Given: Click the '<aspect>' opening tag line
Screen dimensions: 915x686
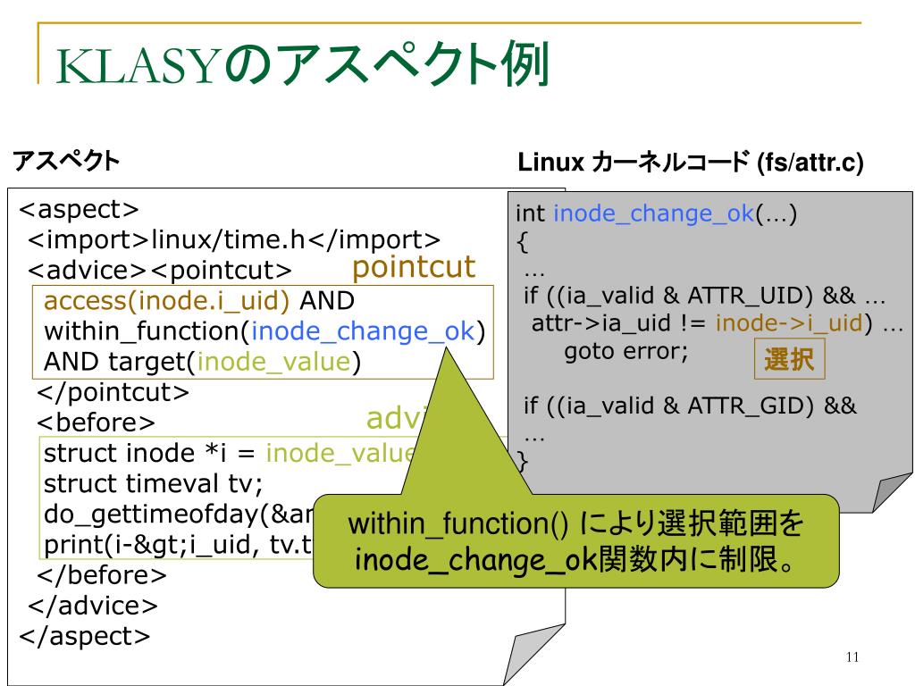Looking at the screenshot, I should tap(80, 209).
